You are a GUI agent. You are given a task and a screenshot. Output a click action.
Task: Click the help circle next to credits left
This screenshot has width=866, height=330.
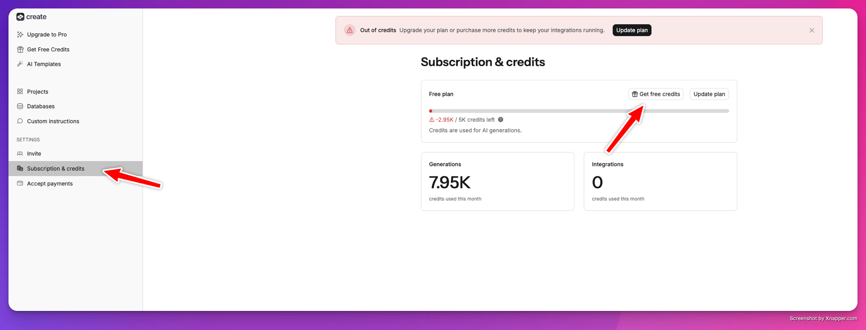tap(500, 119)
